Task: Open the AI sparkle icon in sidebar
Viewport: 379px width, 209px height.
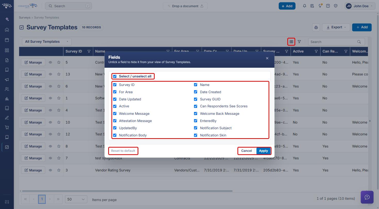Action: click(7, 19)
